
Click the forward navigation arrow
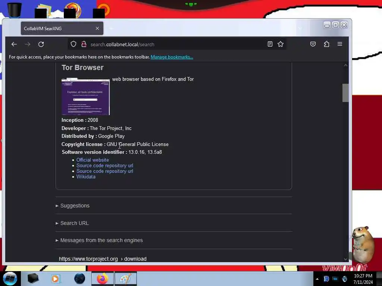[x=28, y=44]
